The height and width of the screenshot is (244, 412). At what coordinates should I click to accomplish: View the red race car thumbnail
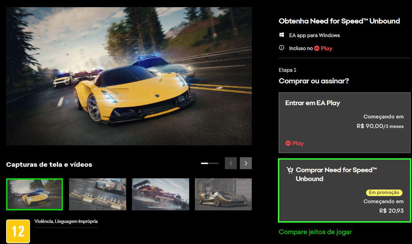pos(160,194)
